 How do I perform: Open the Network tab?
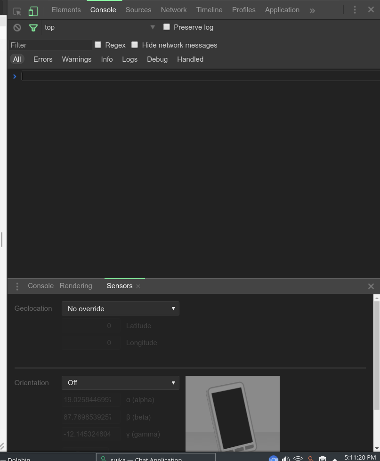174,10
